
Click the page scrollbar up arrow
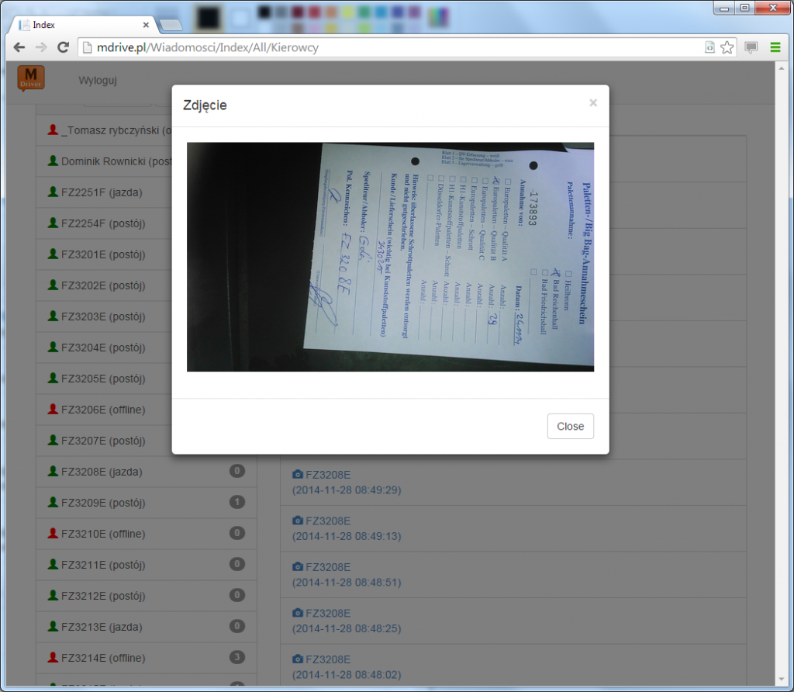[x=782, y=67]
